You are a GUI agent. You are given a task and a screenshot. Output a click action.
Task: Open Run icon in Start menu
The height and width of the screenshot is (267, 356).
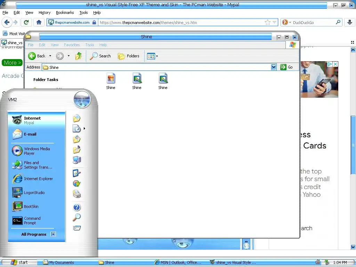click(x=77, y=228)
